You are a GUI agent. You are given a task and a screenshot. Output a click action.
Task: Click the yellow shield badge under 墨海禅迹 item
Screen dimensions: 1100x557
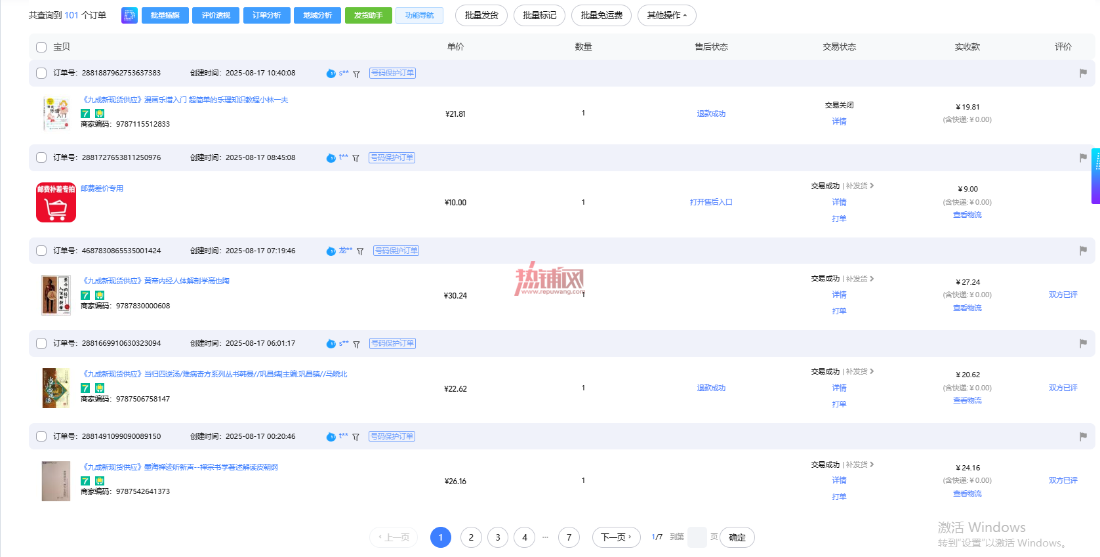click(x=100, y=481)
